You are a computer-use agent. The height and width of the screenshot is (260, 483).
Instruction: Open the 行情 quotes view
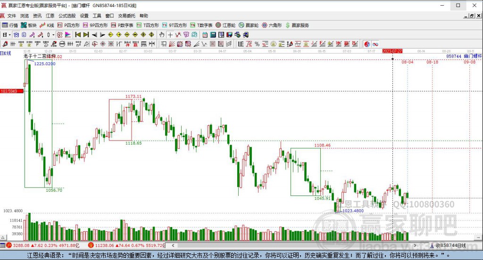tap(10, 25)
